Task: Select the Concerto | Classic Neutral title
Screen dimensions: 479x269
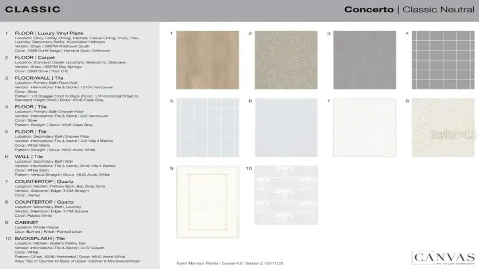Action: (x=409, y=10)
